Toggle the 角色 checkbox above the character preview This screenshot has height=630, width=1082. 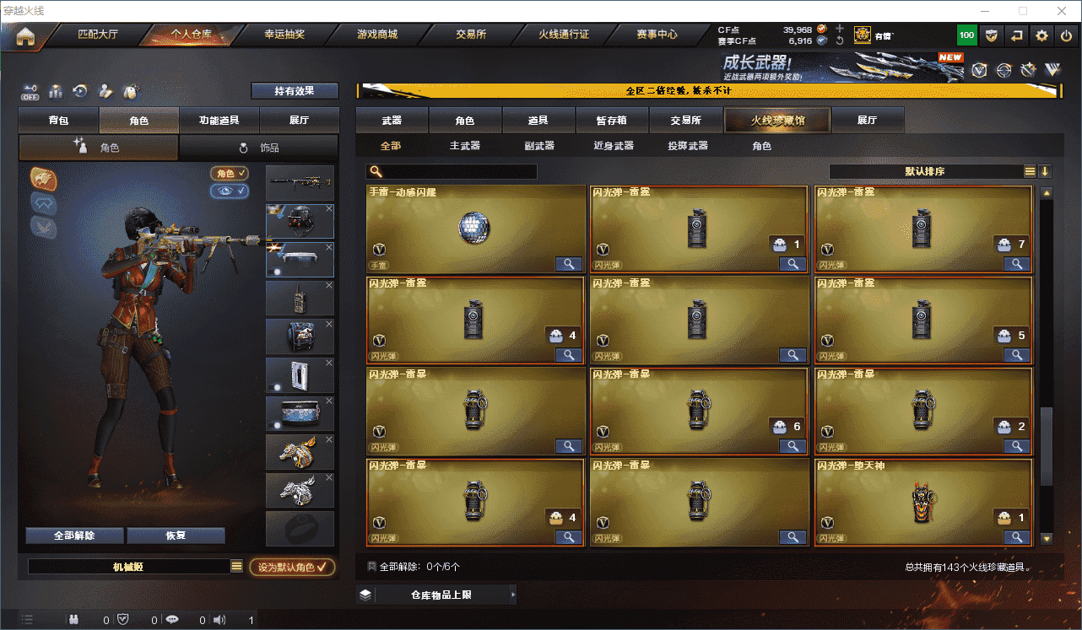click(230, 173)
